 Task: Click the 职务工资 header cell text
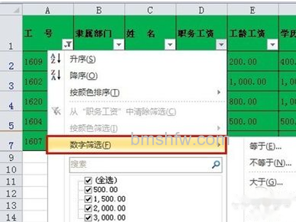[196, 34]
